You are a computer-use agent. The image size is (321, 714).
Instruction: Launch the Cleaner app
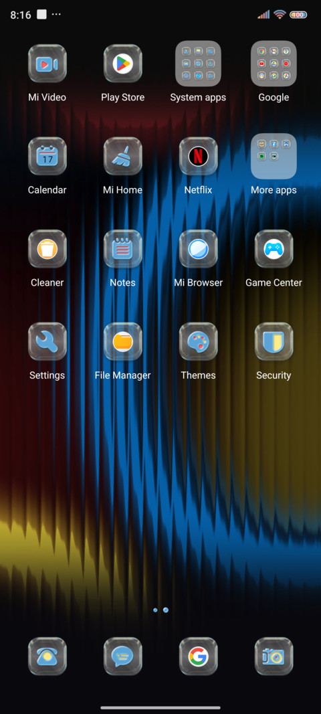click(x=47, y=249)
